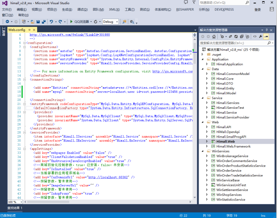This screenshot has height=218, width=277.
Task: Open the go.microsoft.com fwlink URL
Action: coord(70,35)
